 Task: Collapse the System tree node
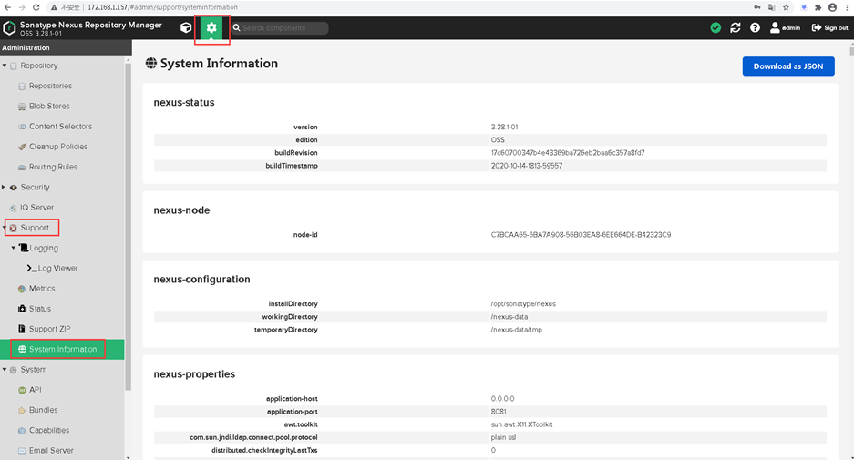5,370
